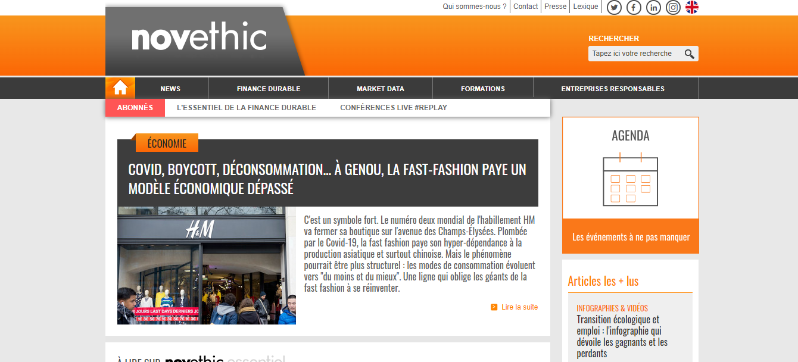Image resolution: width=798 pixels, height=362 pixels.
Task: Click the RECHERCHER label
Action: coord(613,39)
